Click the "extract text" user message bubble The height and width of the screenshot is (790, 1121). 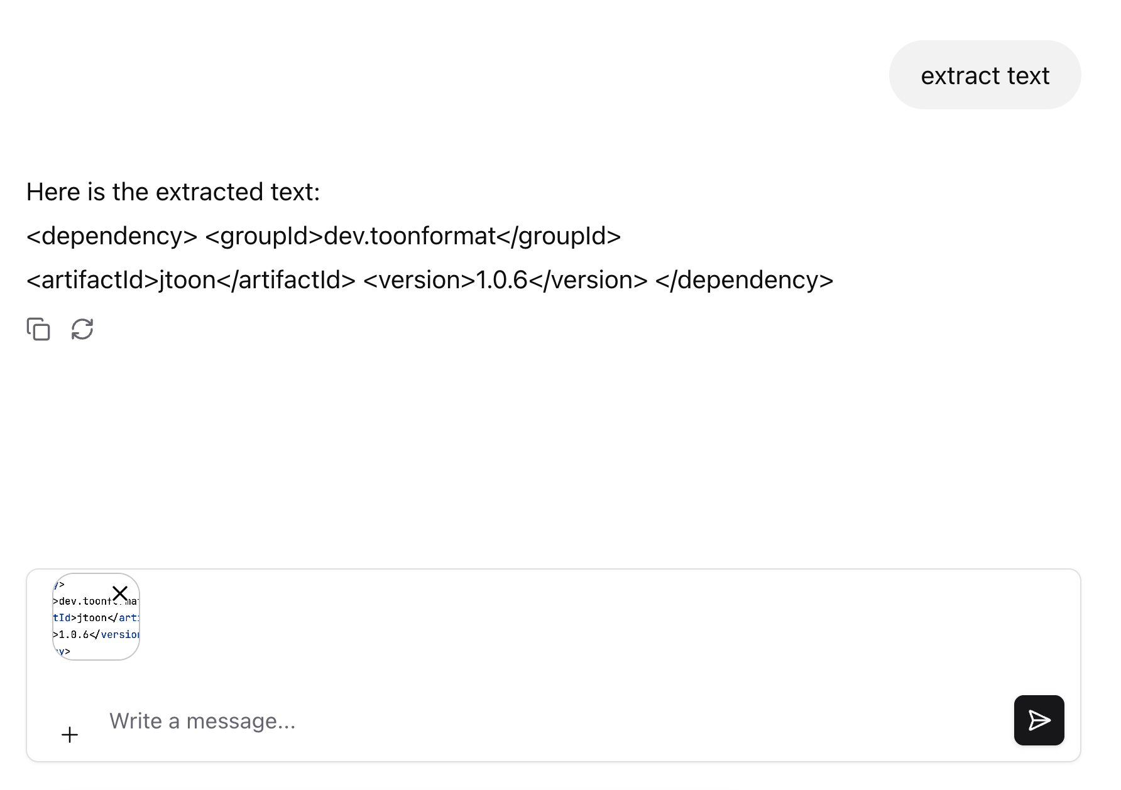click(x=985, y=75)
